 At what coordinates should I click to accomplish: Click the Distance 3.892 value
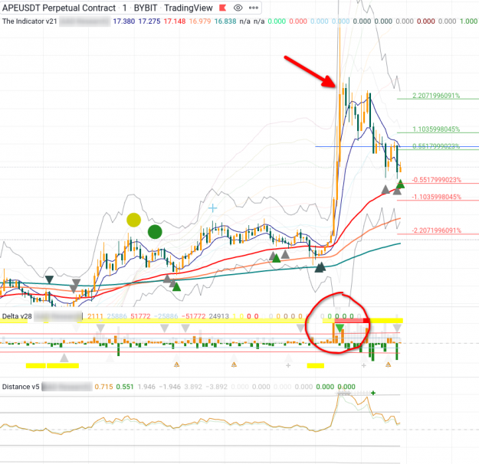(193, 387)
